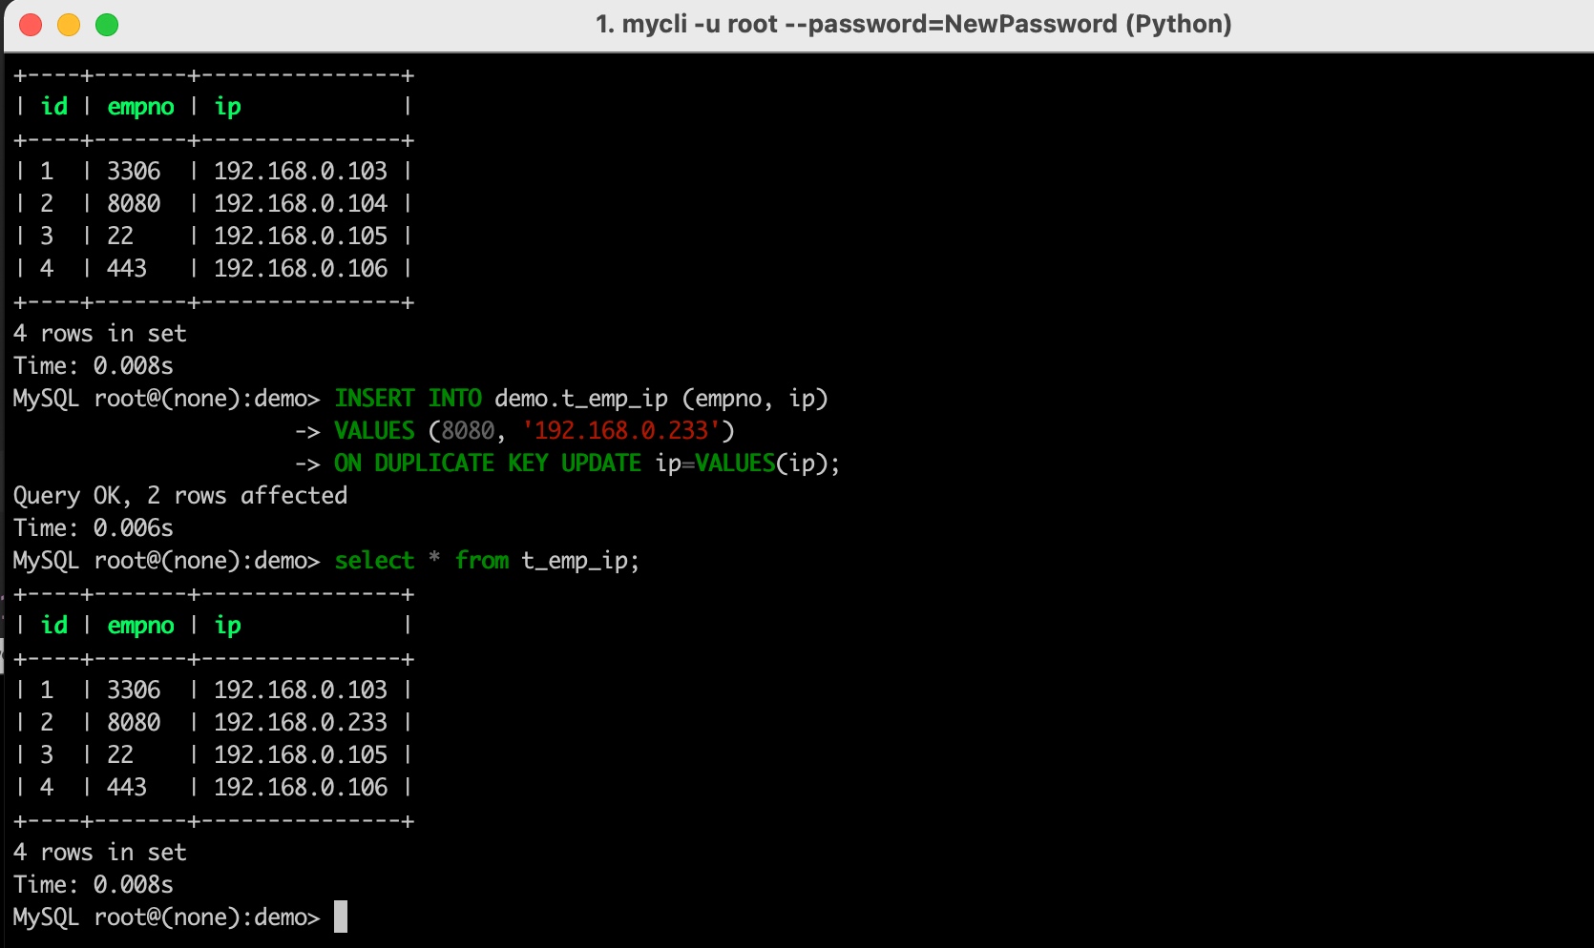Click the green 'select' keyword
This screenshot has height=948, width=1594.
tap(374, 561)
